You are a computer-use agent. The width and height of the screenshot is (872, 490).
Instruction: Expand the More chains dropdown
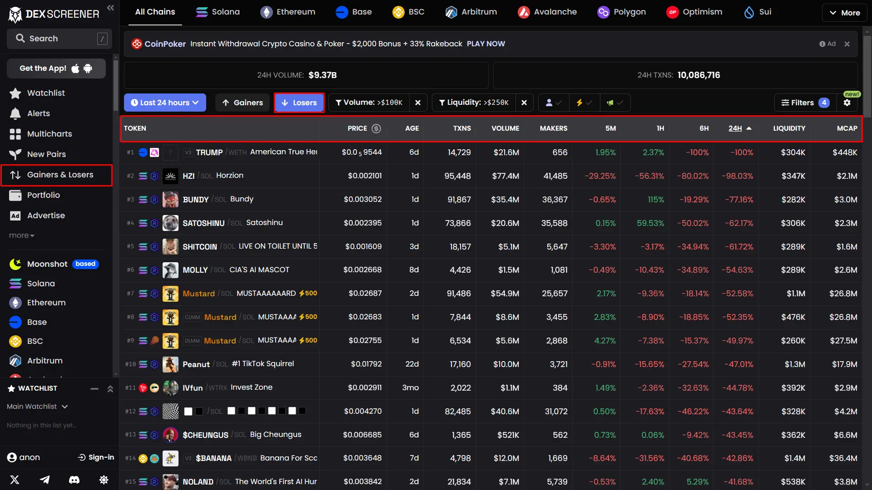point(845,13)
